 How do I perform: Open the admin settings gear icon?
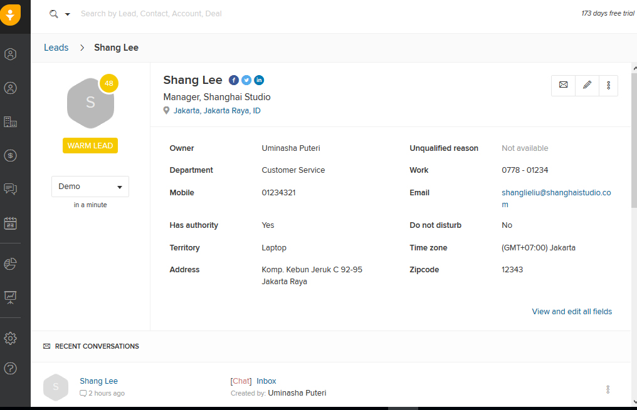[x=10, y=339]
